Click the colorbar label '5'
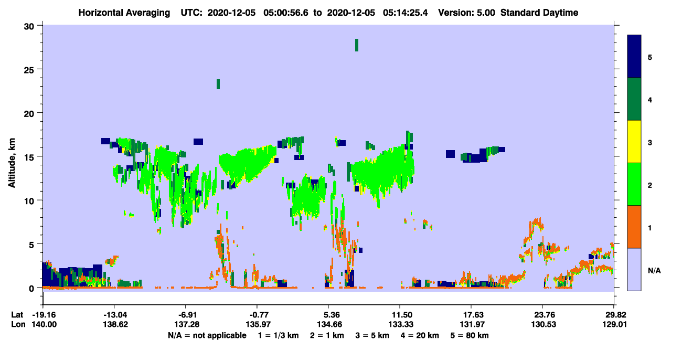 click(649, 57)
